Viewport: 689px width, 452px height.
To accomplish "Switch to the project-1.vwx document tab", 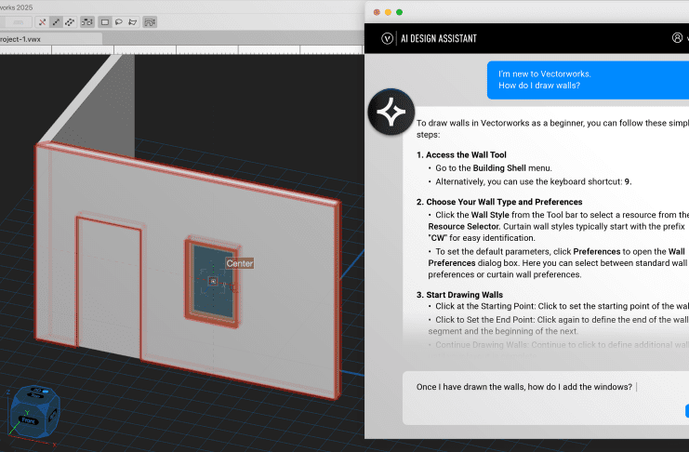I will [x=23, y=40].
